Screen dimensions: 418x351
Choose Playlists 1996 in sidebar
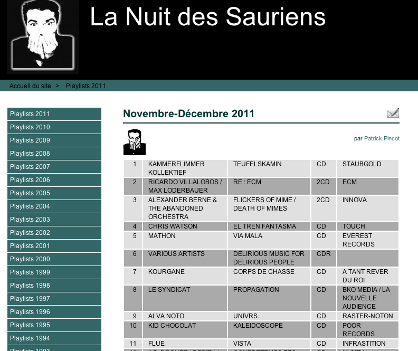pyautogui.click(x=54, y=312)
